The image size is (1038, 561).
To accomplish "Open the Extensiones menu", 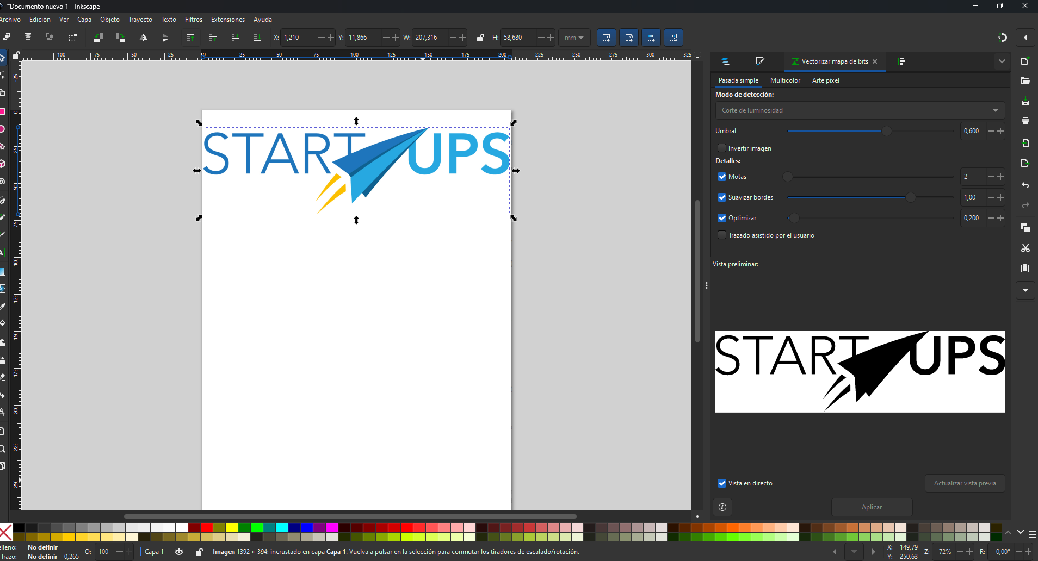I will pos(227,20).
